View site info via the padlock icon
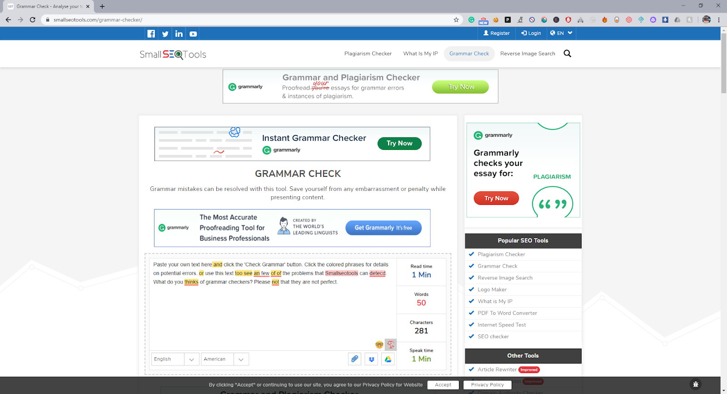 pos(48,20)
